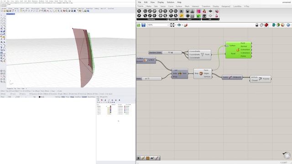Click the outlined white arrow icon in Util

210,16
